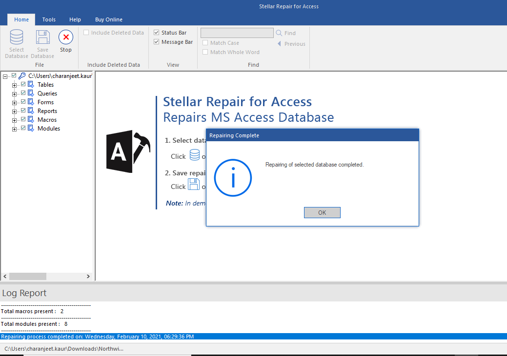Viewport: 507px width, 356px height.
Task: Select the C:\Users\charanjeet.kaur root path
Action: coord(60,76)
